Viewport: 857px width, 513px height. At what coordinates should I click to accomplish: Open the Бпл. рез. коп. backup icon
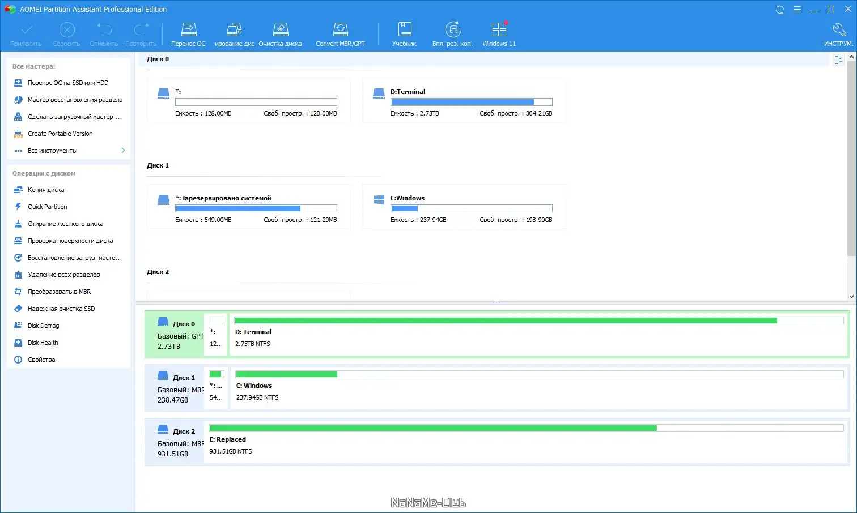point(453,28)
